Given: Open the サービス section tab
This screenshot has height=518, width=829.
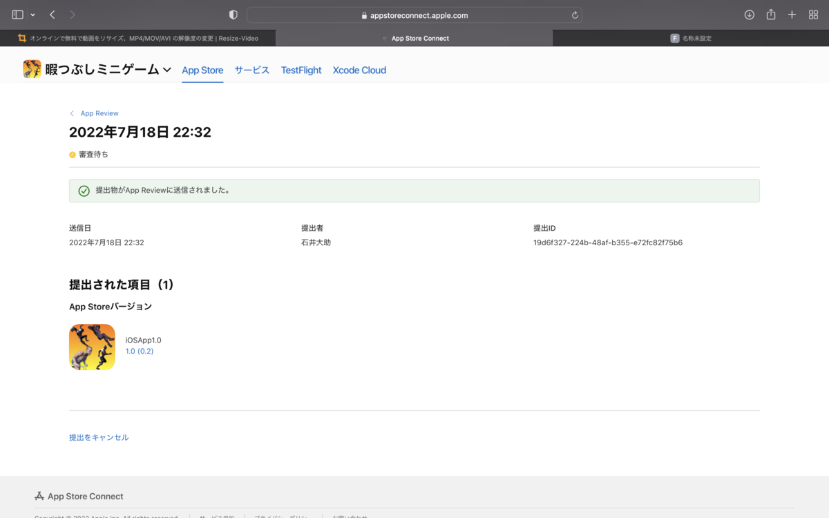Looking at the screenshot, I should pos(252,70).
